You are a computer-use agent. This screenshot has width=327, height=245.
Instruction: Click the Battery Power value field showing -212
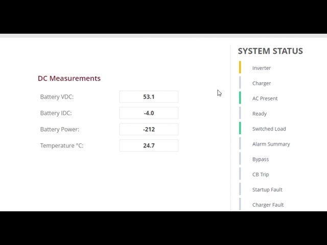149,130
